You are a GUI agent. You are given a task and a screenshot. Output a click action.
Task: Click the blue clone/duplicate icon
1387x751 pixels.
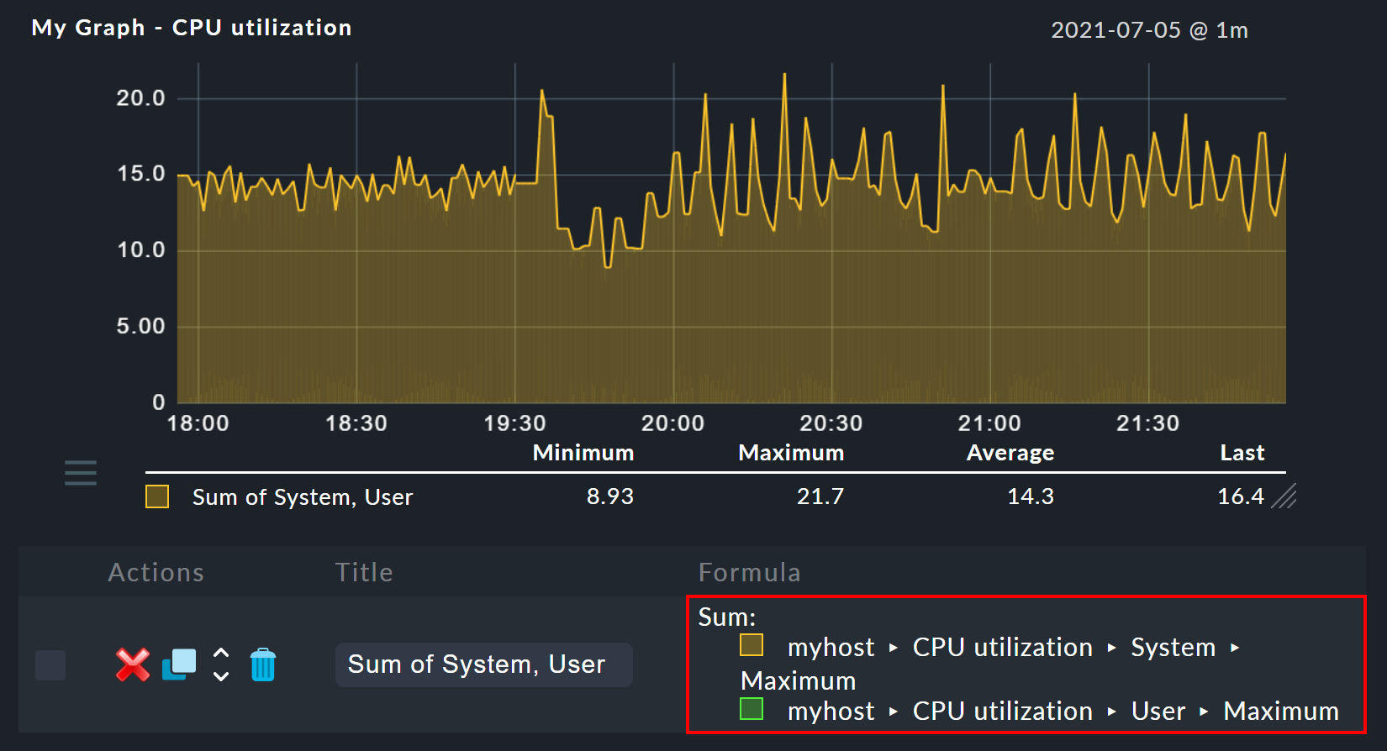(179, 664)
